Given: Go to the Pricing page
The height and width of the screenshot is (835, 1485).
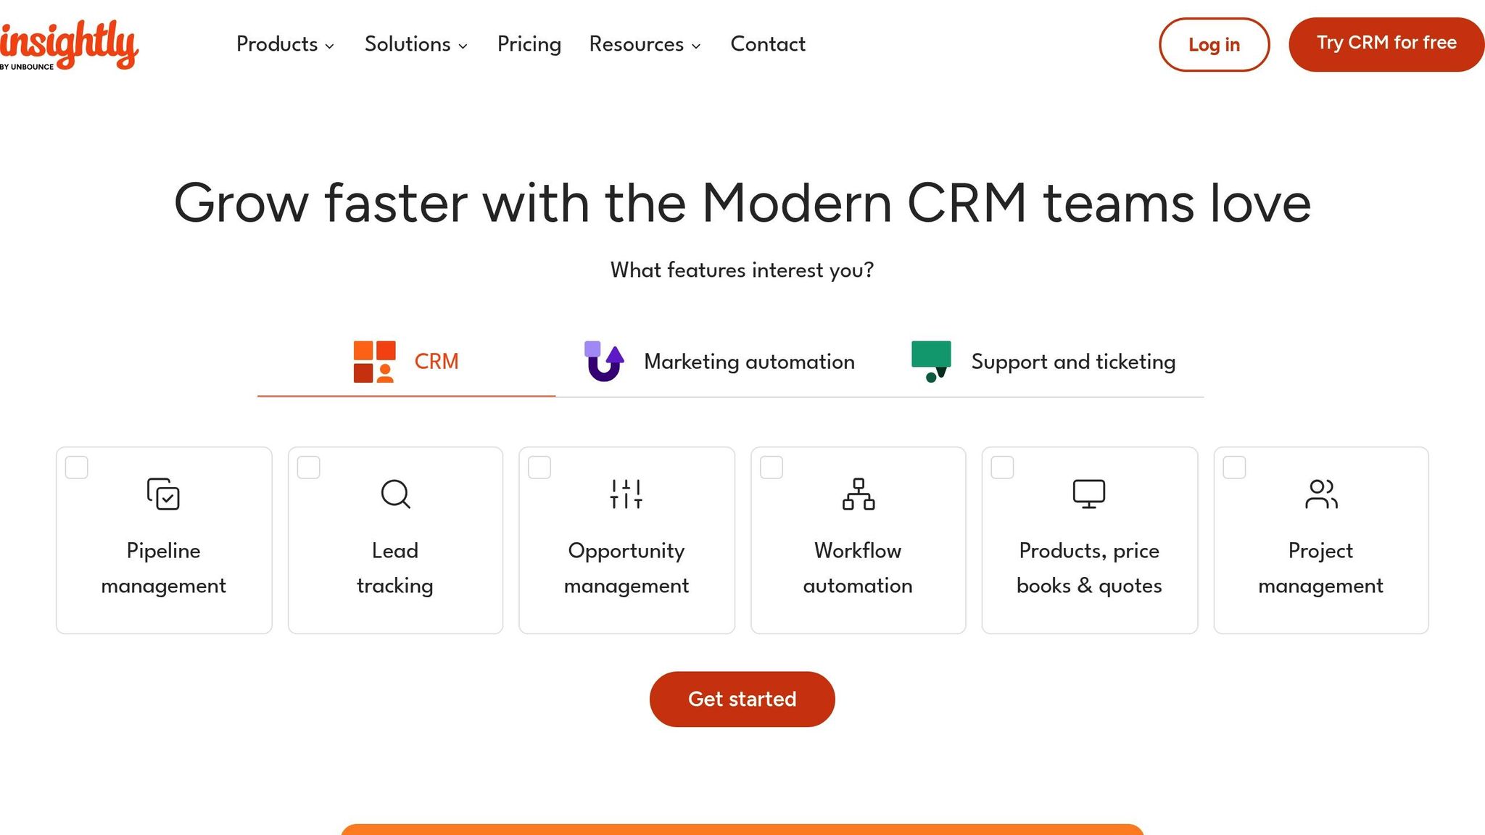Looking at the screenshot, I should [529, 44].
